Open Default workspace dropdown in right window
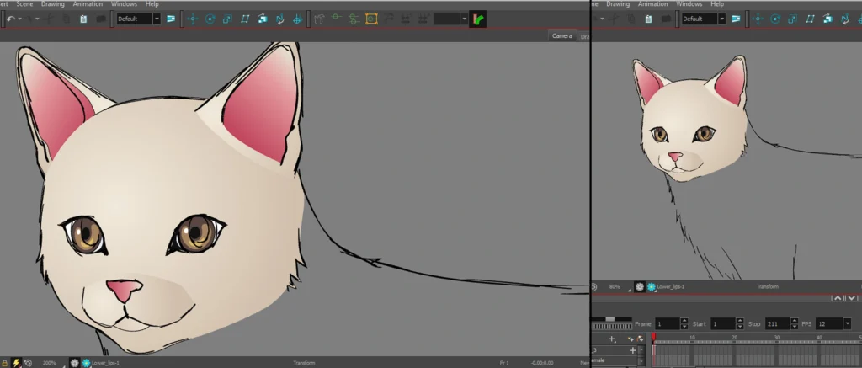 click(x=721, y=19)
